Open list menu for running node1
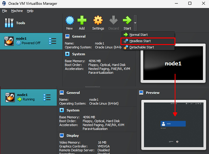Screen dimensions: 209x154 (x=47, y=97)
